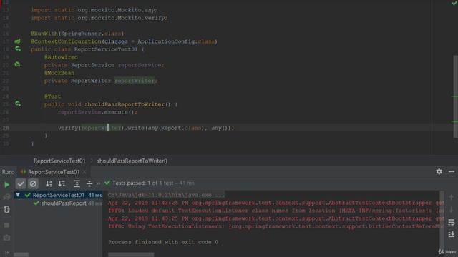Viewport: 458px width, 257px height.
Task: Hide the Run tool window
Action: pyautogui.click(x=452, y=171)
